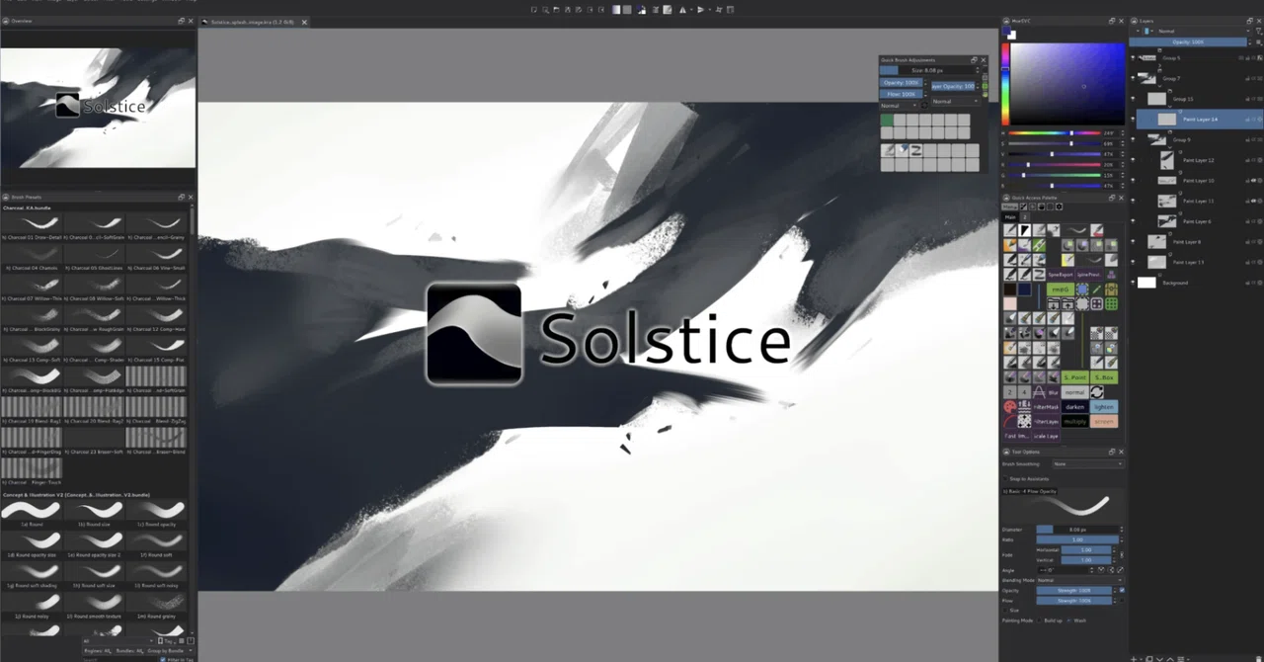1264x662 pixels.
Task: Click the treasure chest icon in palette
Action: [1111, 290]
